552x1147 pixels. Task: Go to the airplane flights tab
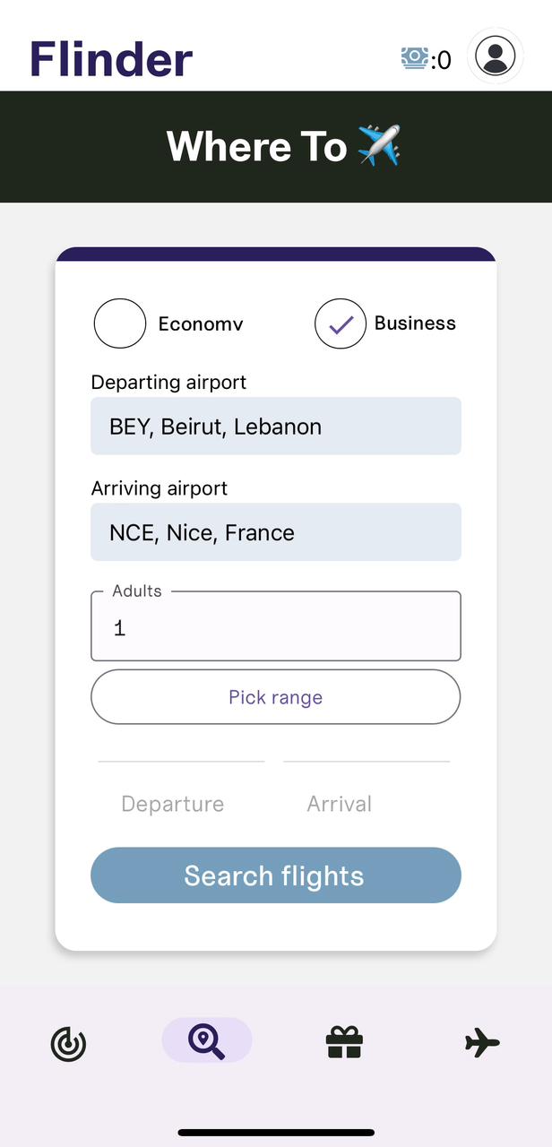[482, 1042]
